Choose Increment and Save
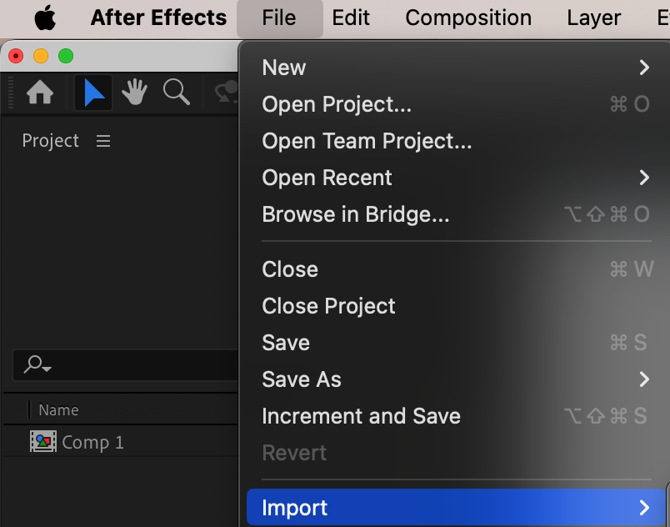Image resolution: width=670 pixels, height=527 pixels. 361,416
